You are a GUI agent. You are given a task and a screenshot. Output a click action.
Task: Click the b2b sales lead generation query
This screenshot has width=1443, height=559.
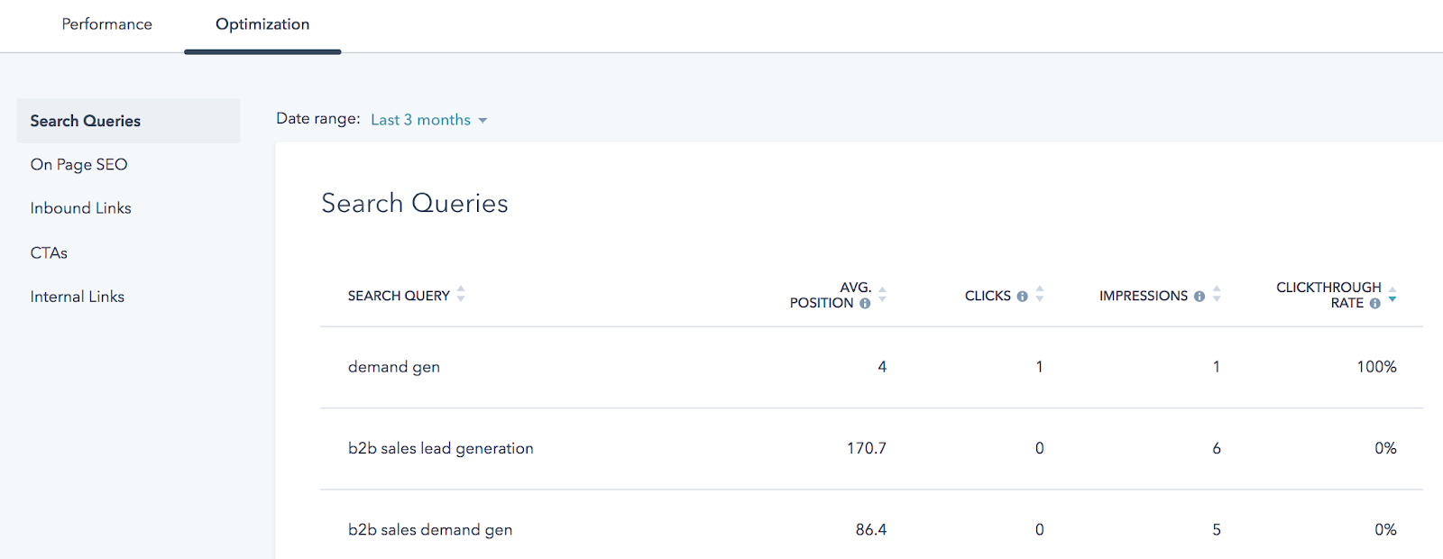[x=441, y=448]
